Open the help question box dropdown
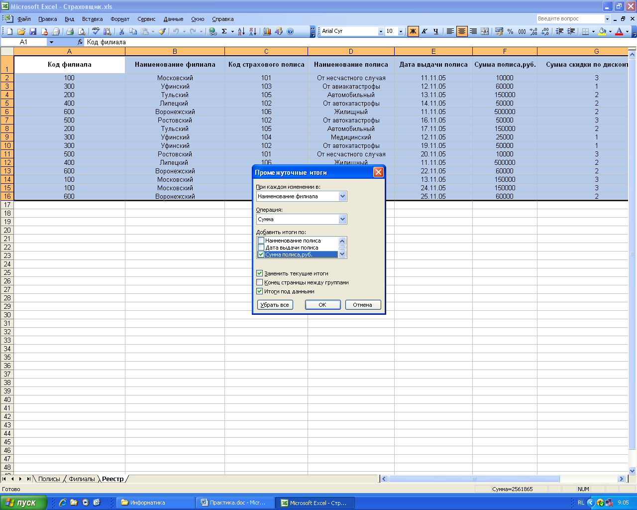The width and height of the screenshot is (637, 510). pos(607,19)
